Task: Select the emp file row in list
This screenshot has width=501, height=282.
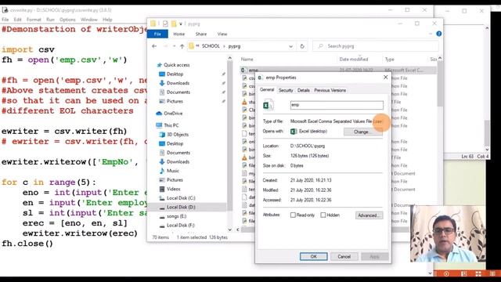Action: (338, 70)
